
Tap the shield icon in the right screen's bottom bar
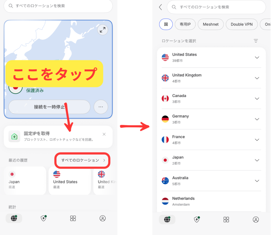[x=197, y=219]
